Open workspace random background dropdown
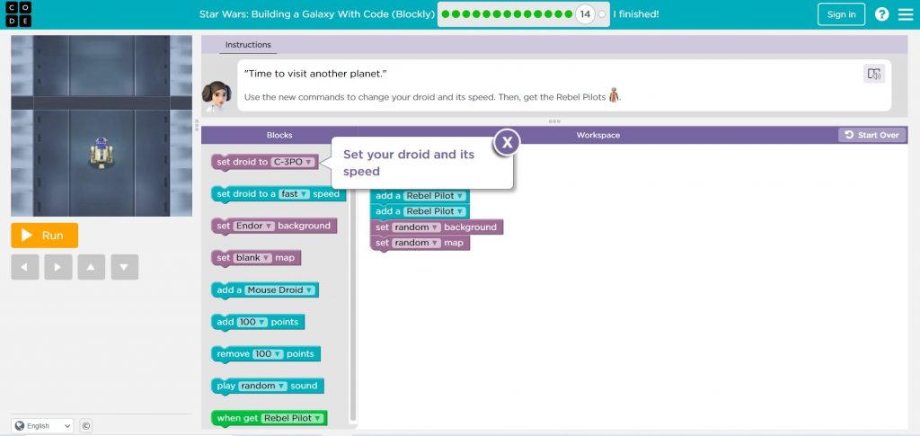Screen dimensions: 920x436 coord(416,227)
